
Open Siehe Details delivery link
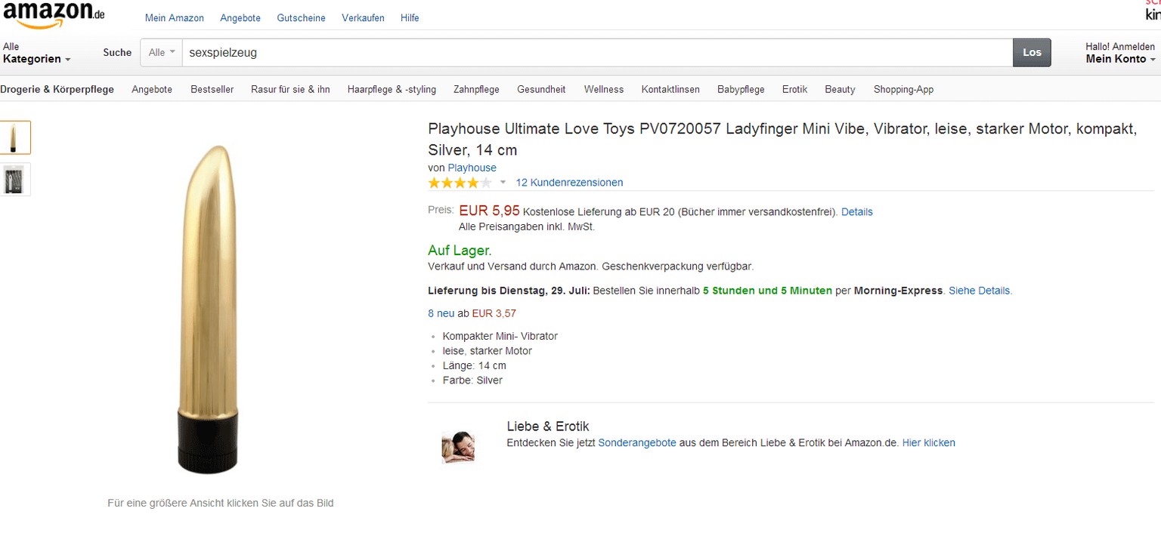(980, 291)
